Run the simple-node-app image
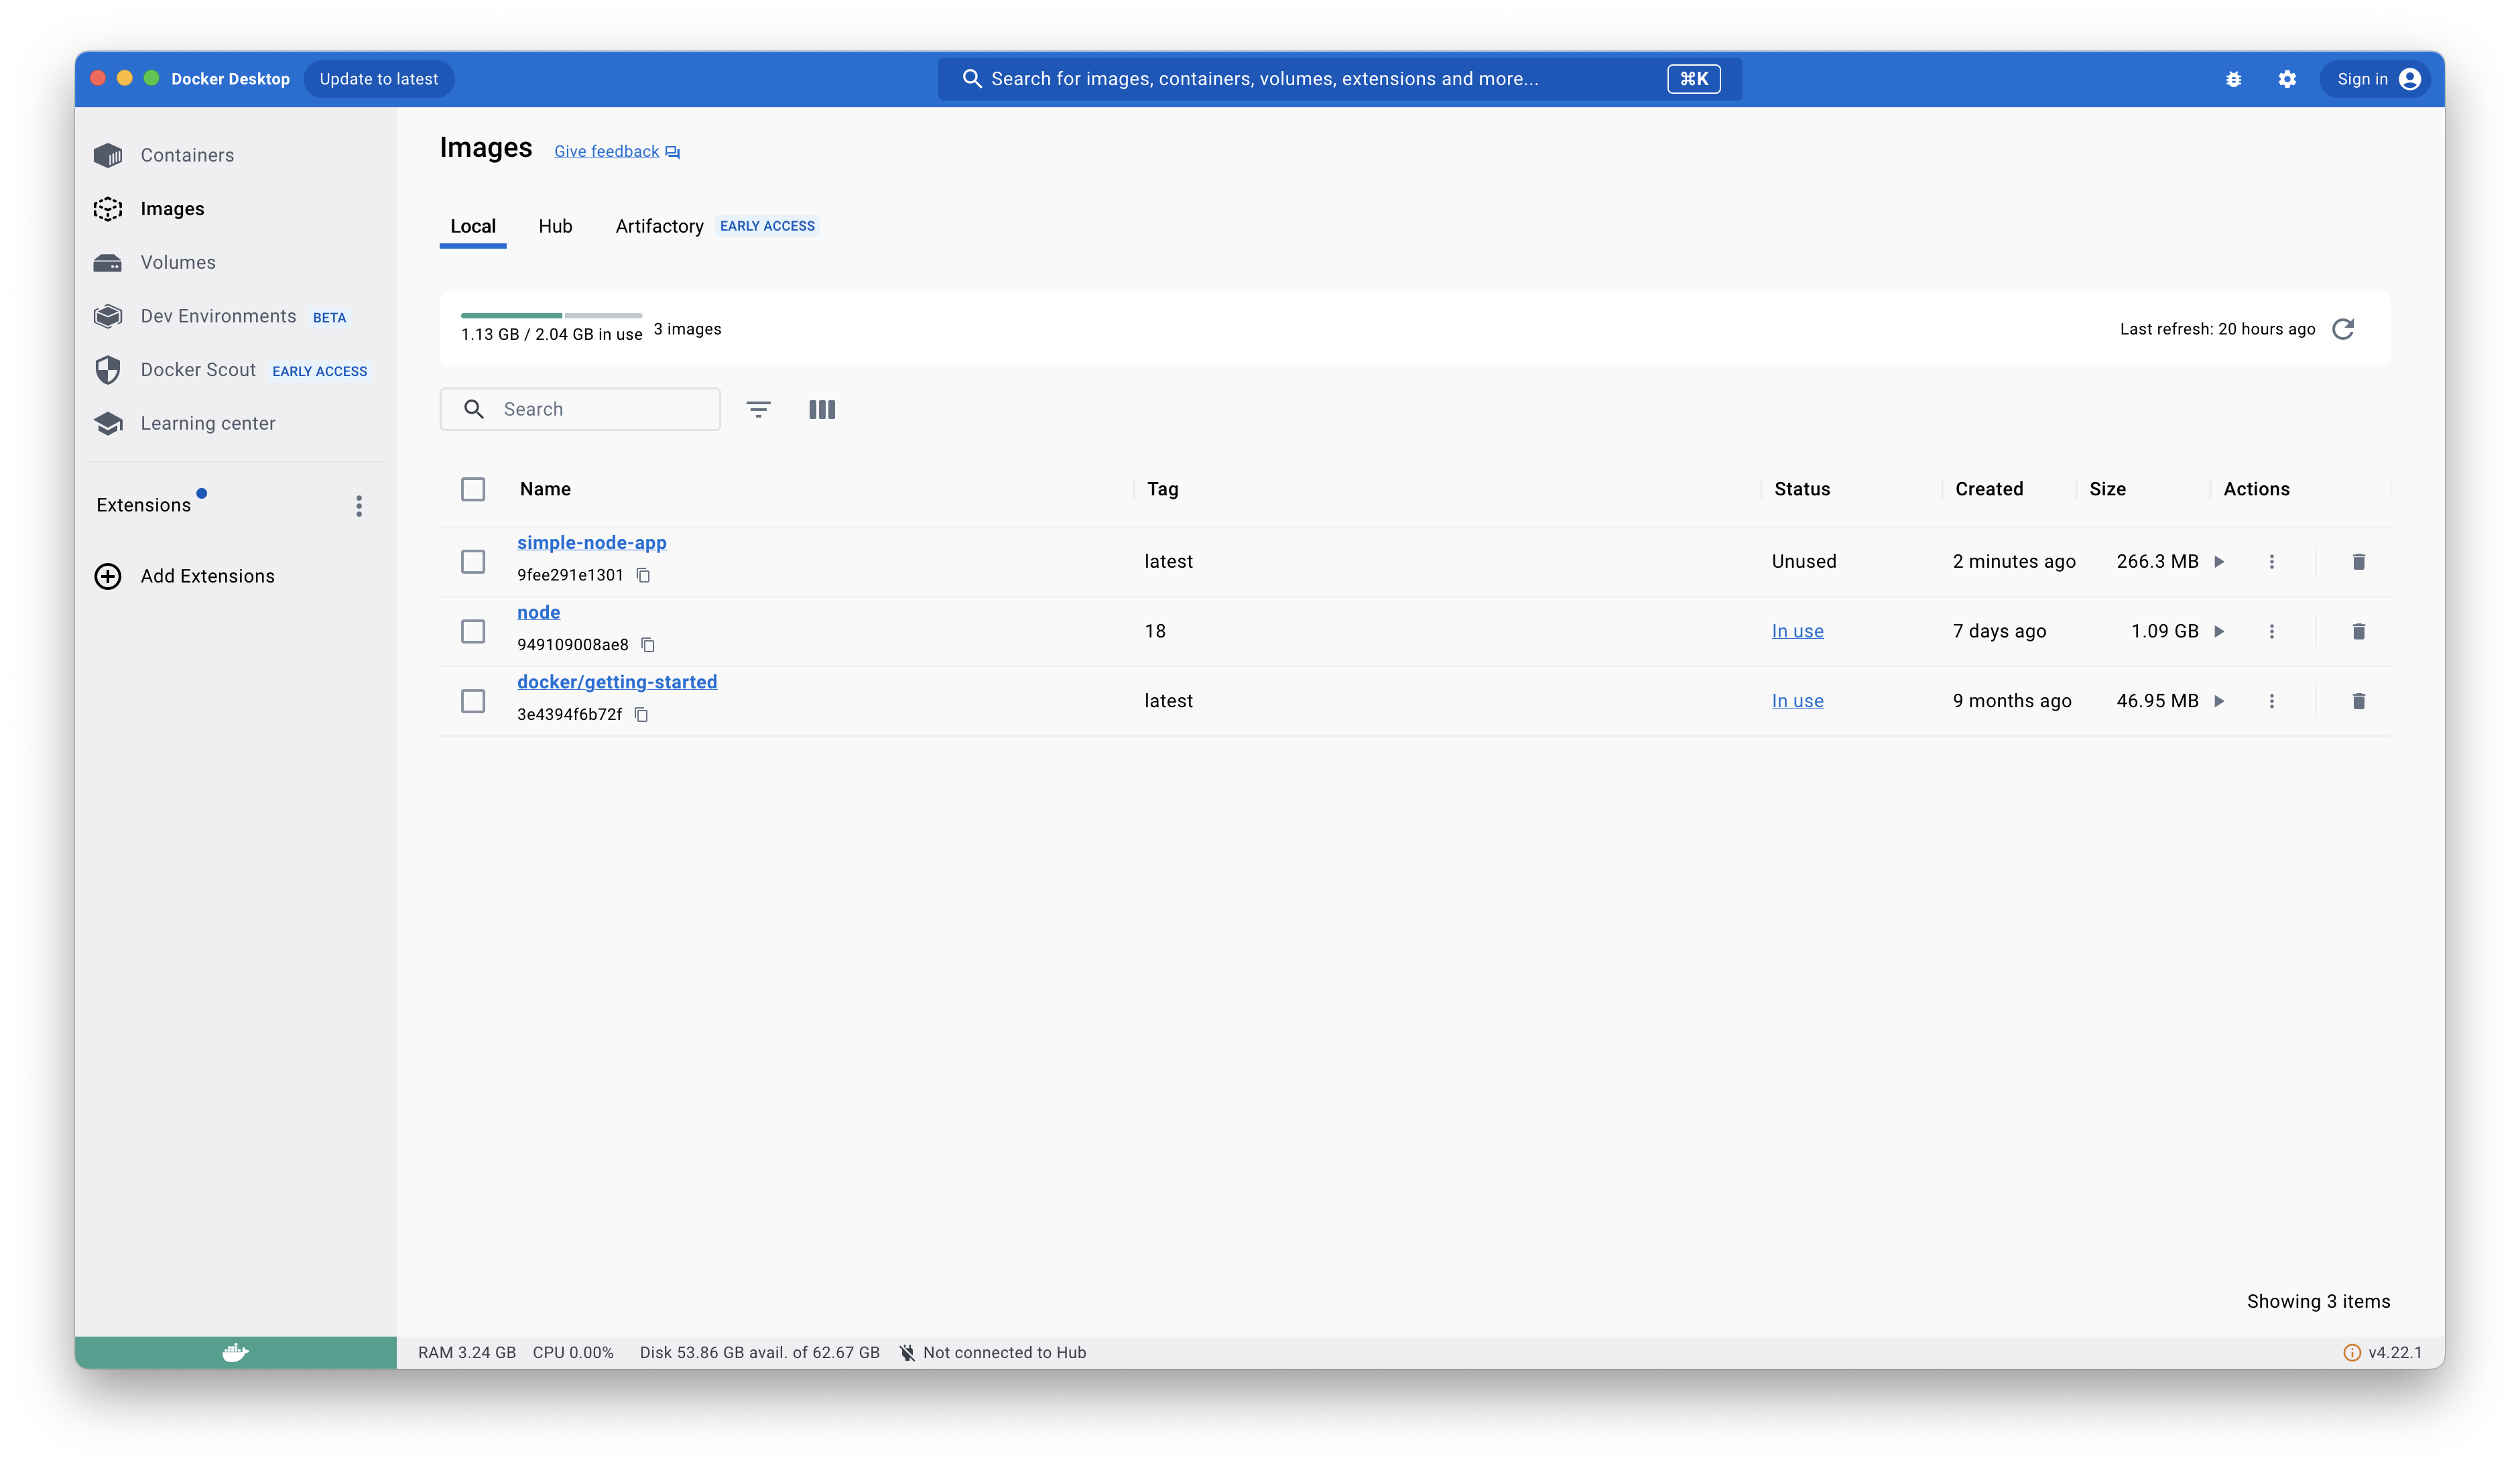This screenshot has width=2520, height=1468. tap(2219, 562)
